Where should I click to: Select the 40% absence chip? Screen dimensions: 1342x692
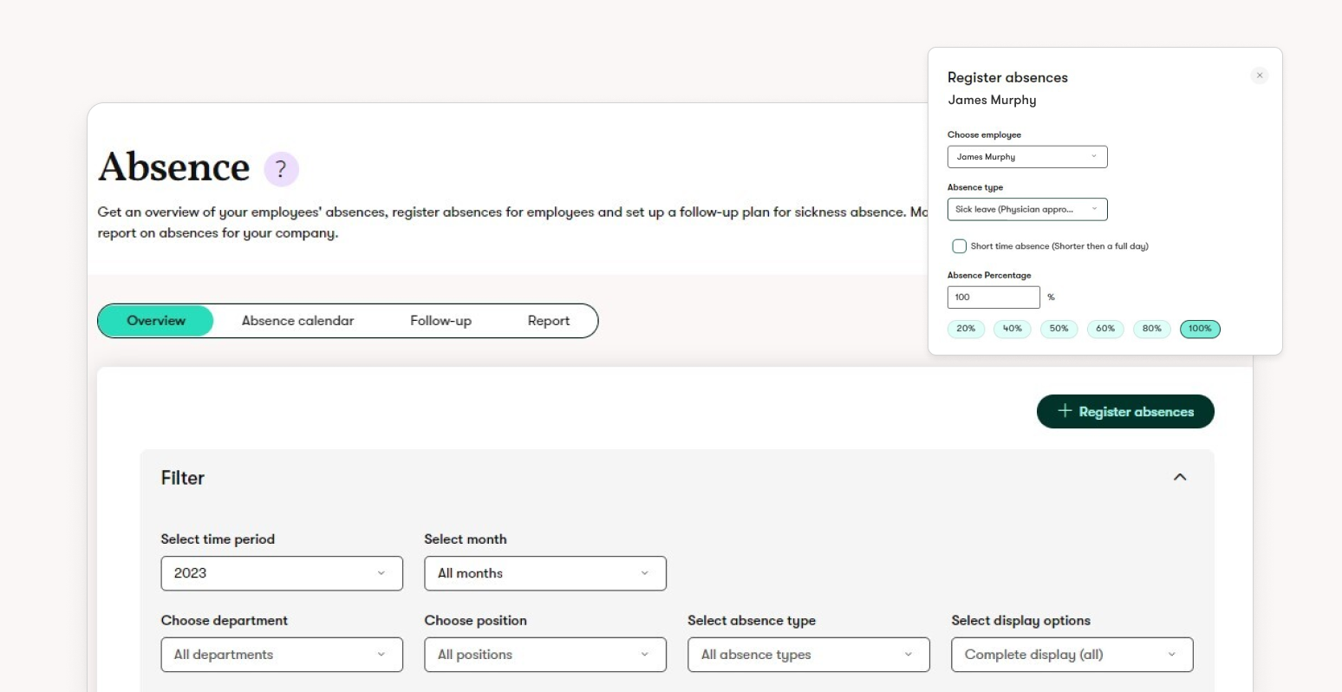[1013, 329]
